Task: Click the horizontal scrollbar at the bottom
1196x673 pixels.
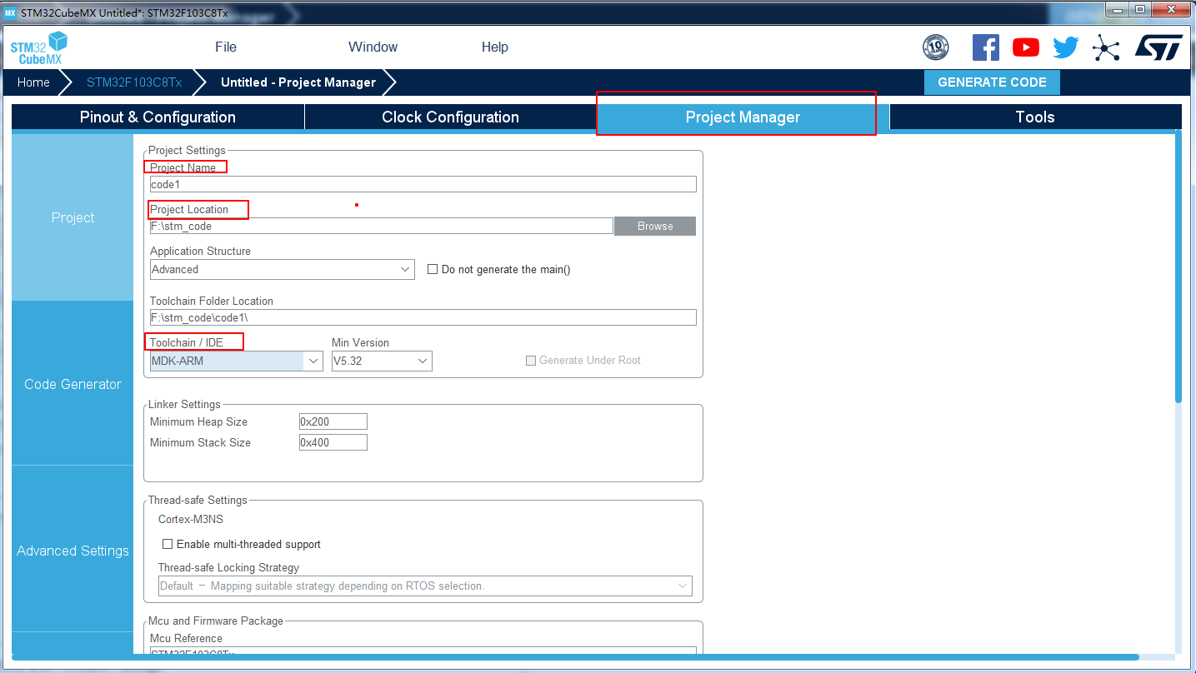Action: point(575,657)
